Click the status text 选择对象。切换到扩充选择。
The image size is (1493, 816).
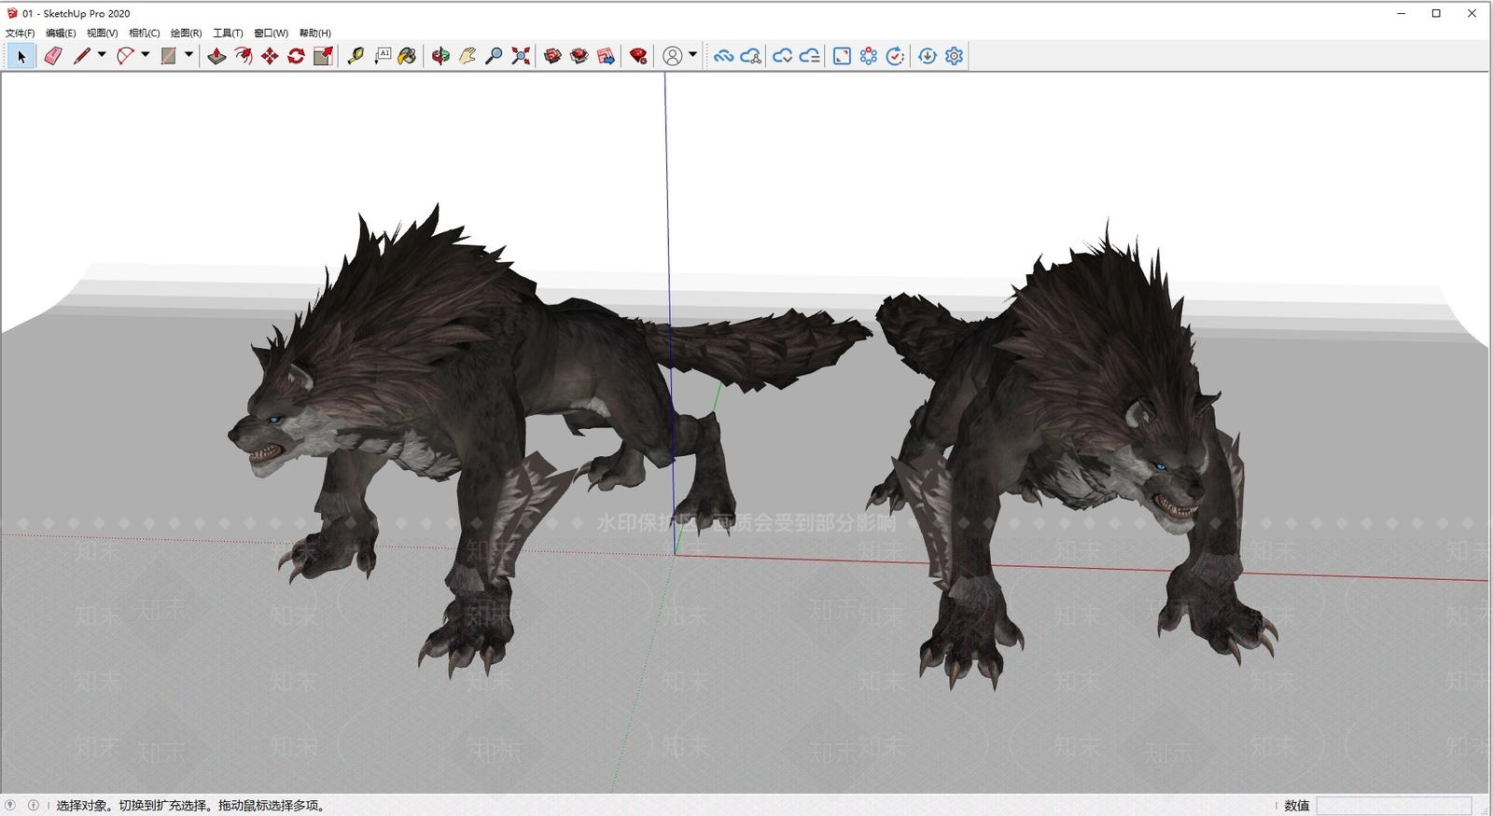(135, 806)
